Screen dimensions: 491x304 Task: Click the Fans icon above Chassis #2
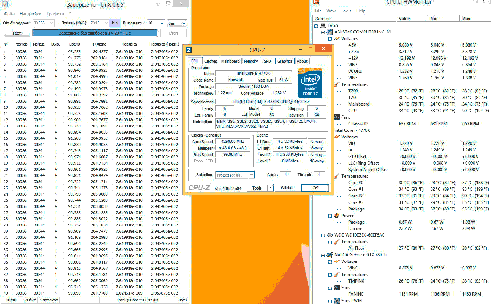click(337, 117)
